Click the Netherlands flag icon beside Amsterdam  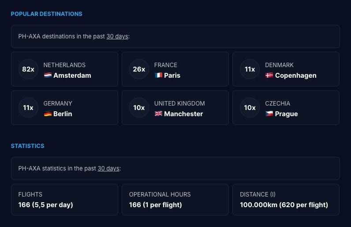(x=48, y=76)
